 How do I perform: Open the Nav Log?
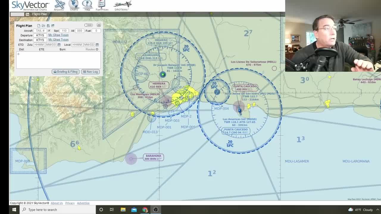pos(90,72)
